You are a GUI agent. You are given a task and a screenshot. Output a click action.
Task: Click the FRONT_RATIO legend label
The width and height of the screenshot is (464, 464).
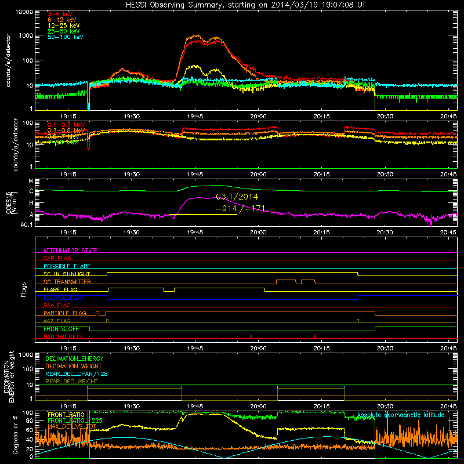point(66,415)
